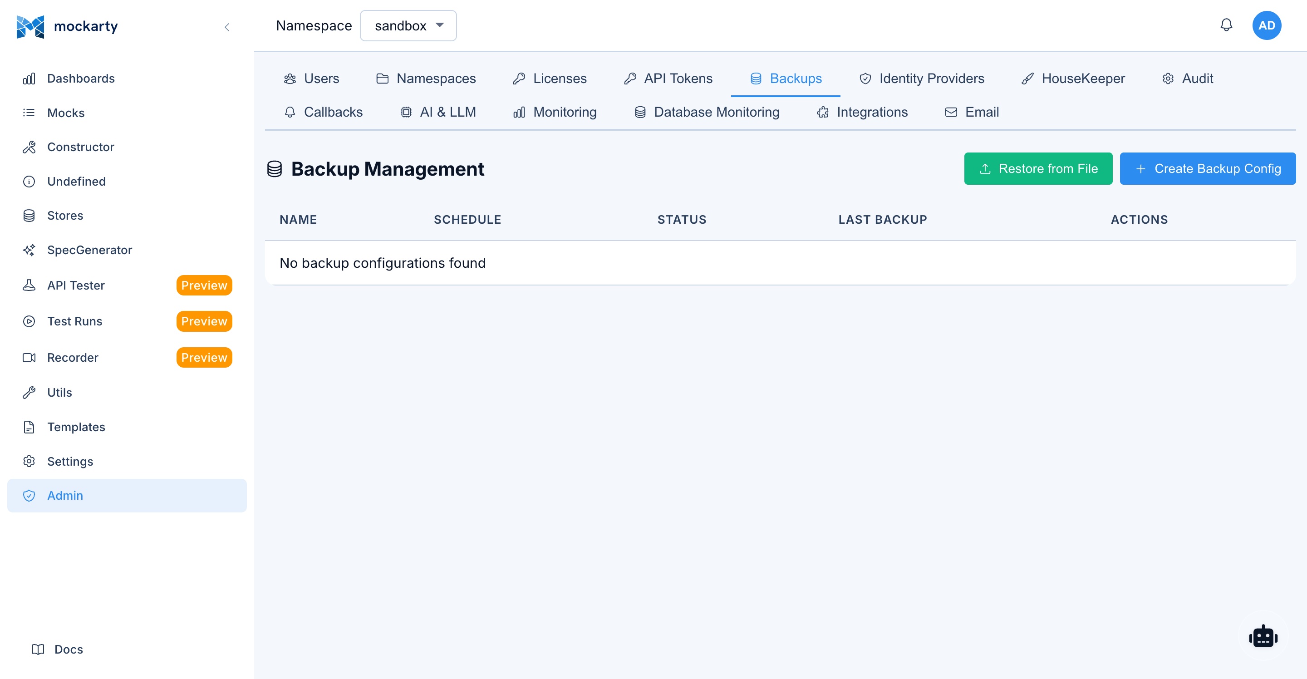
Task: Click the Users tab people icon
Action: tap(290, 79)
